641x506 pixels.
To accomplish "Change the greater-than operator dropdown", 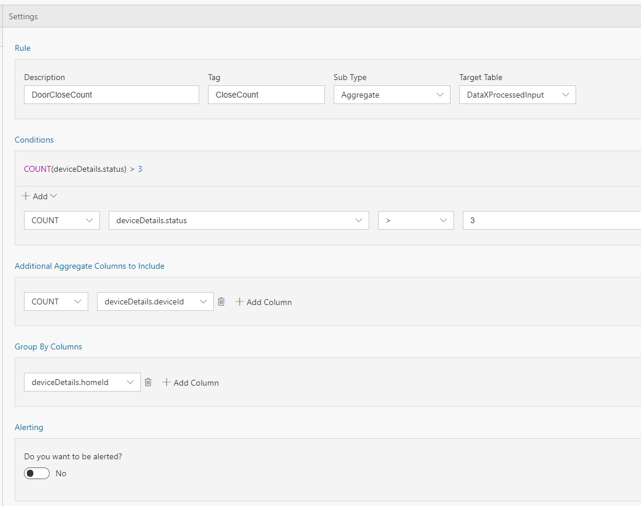I will (x=415, y=220).
